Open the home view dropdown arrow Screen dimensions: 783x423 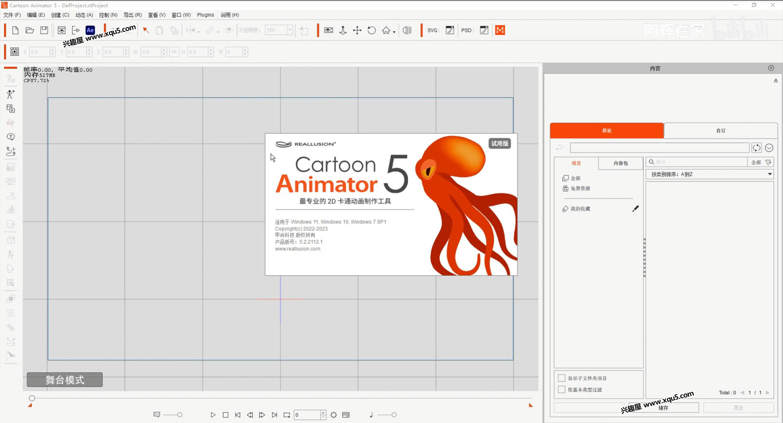tap(394, 32)
